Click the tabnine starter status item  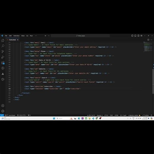point(134,115)
